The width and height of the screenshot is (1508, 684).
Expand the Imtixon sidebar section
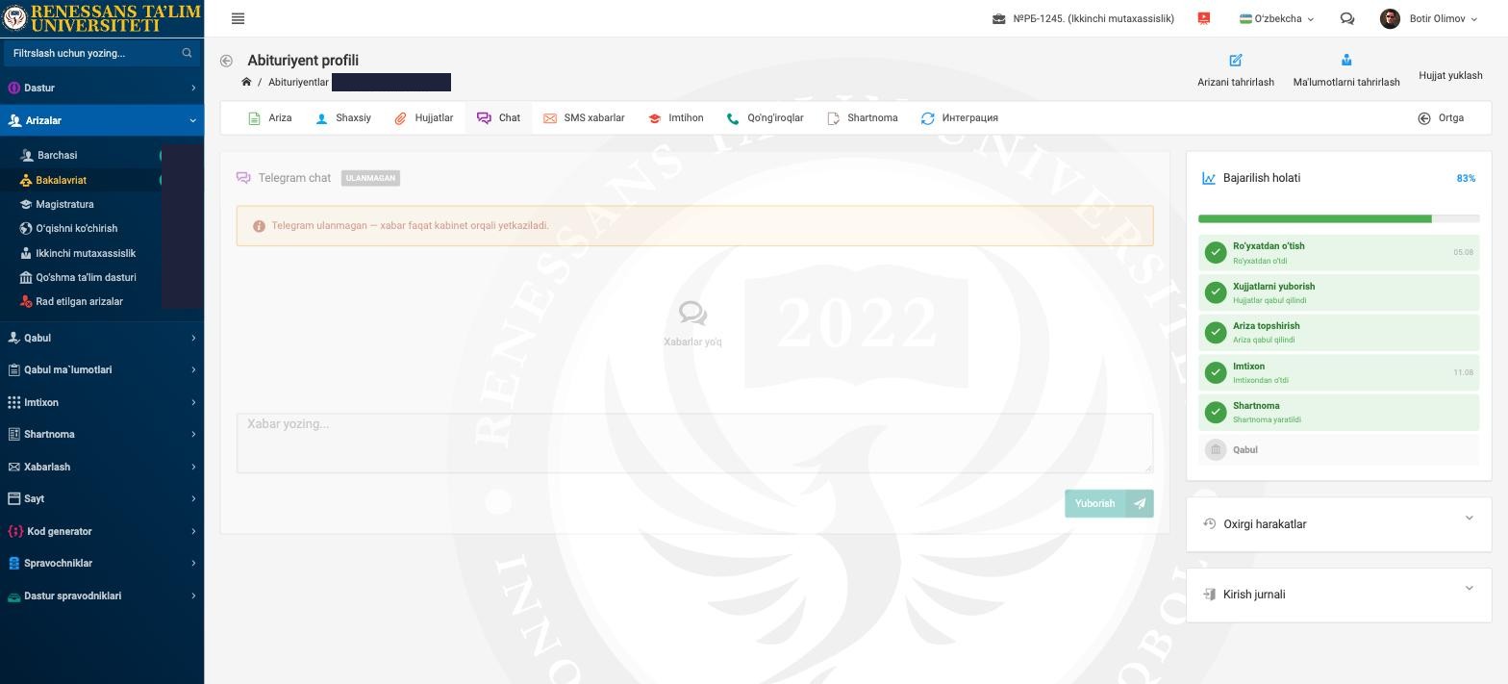tap(102, 402)
